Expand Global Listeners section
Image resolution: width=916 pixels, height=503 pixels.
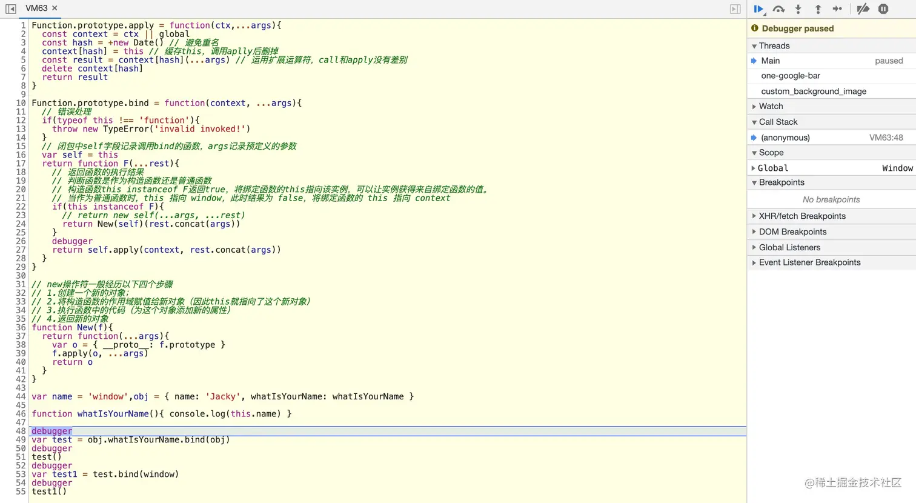pyautogui.click(x=832, y=247)
